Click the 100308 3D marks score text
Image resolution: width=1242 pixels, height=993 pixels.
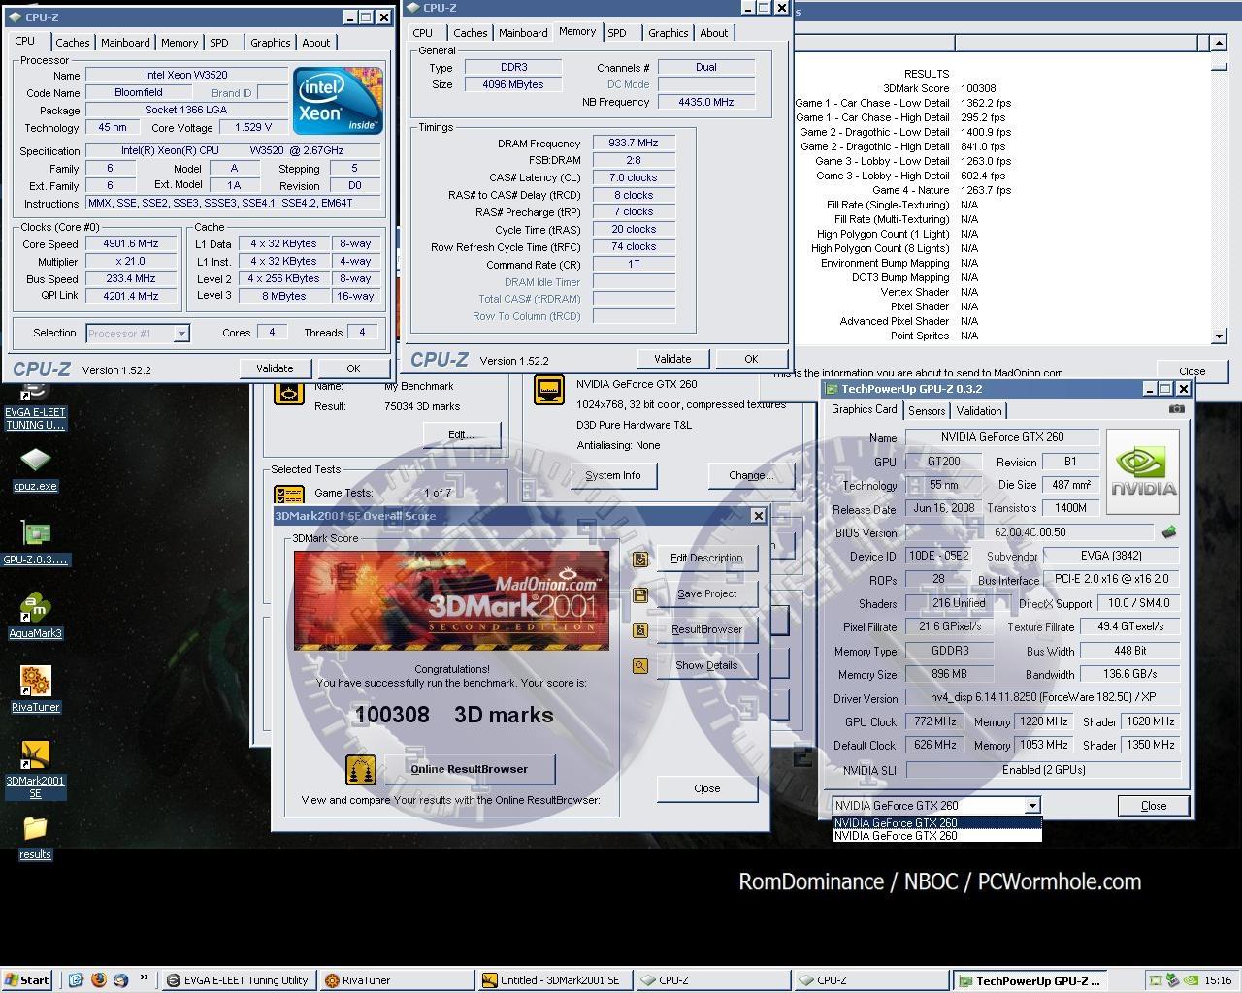(x=453, y=715)
